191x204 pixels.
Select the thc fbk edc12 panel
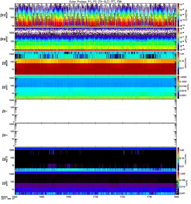pyautogui.click(x=95, y=159)
